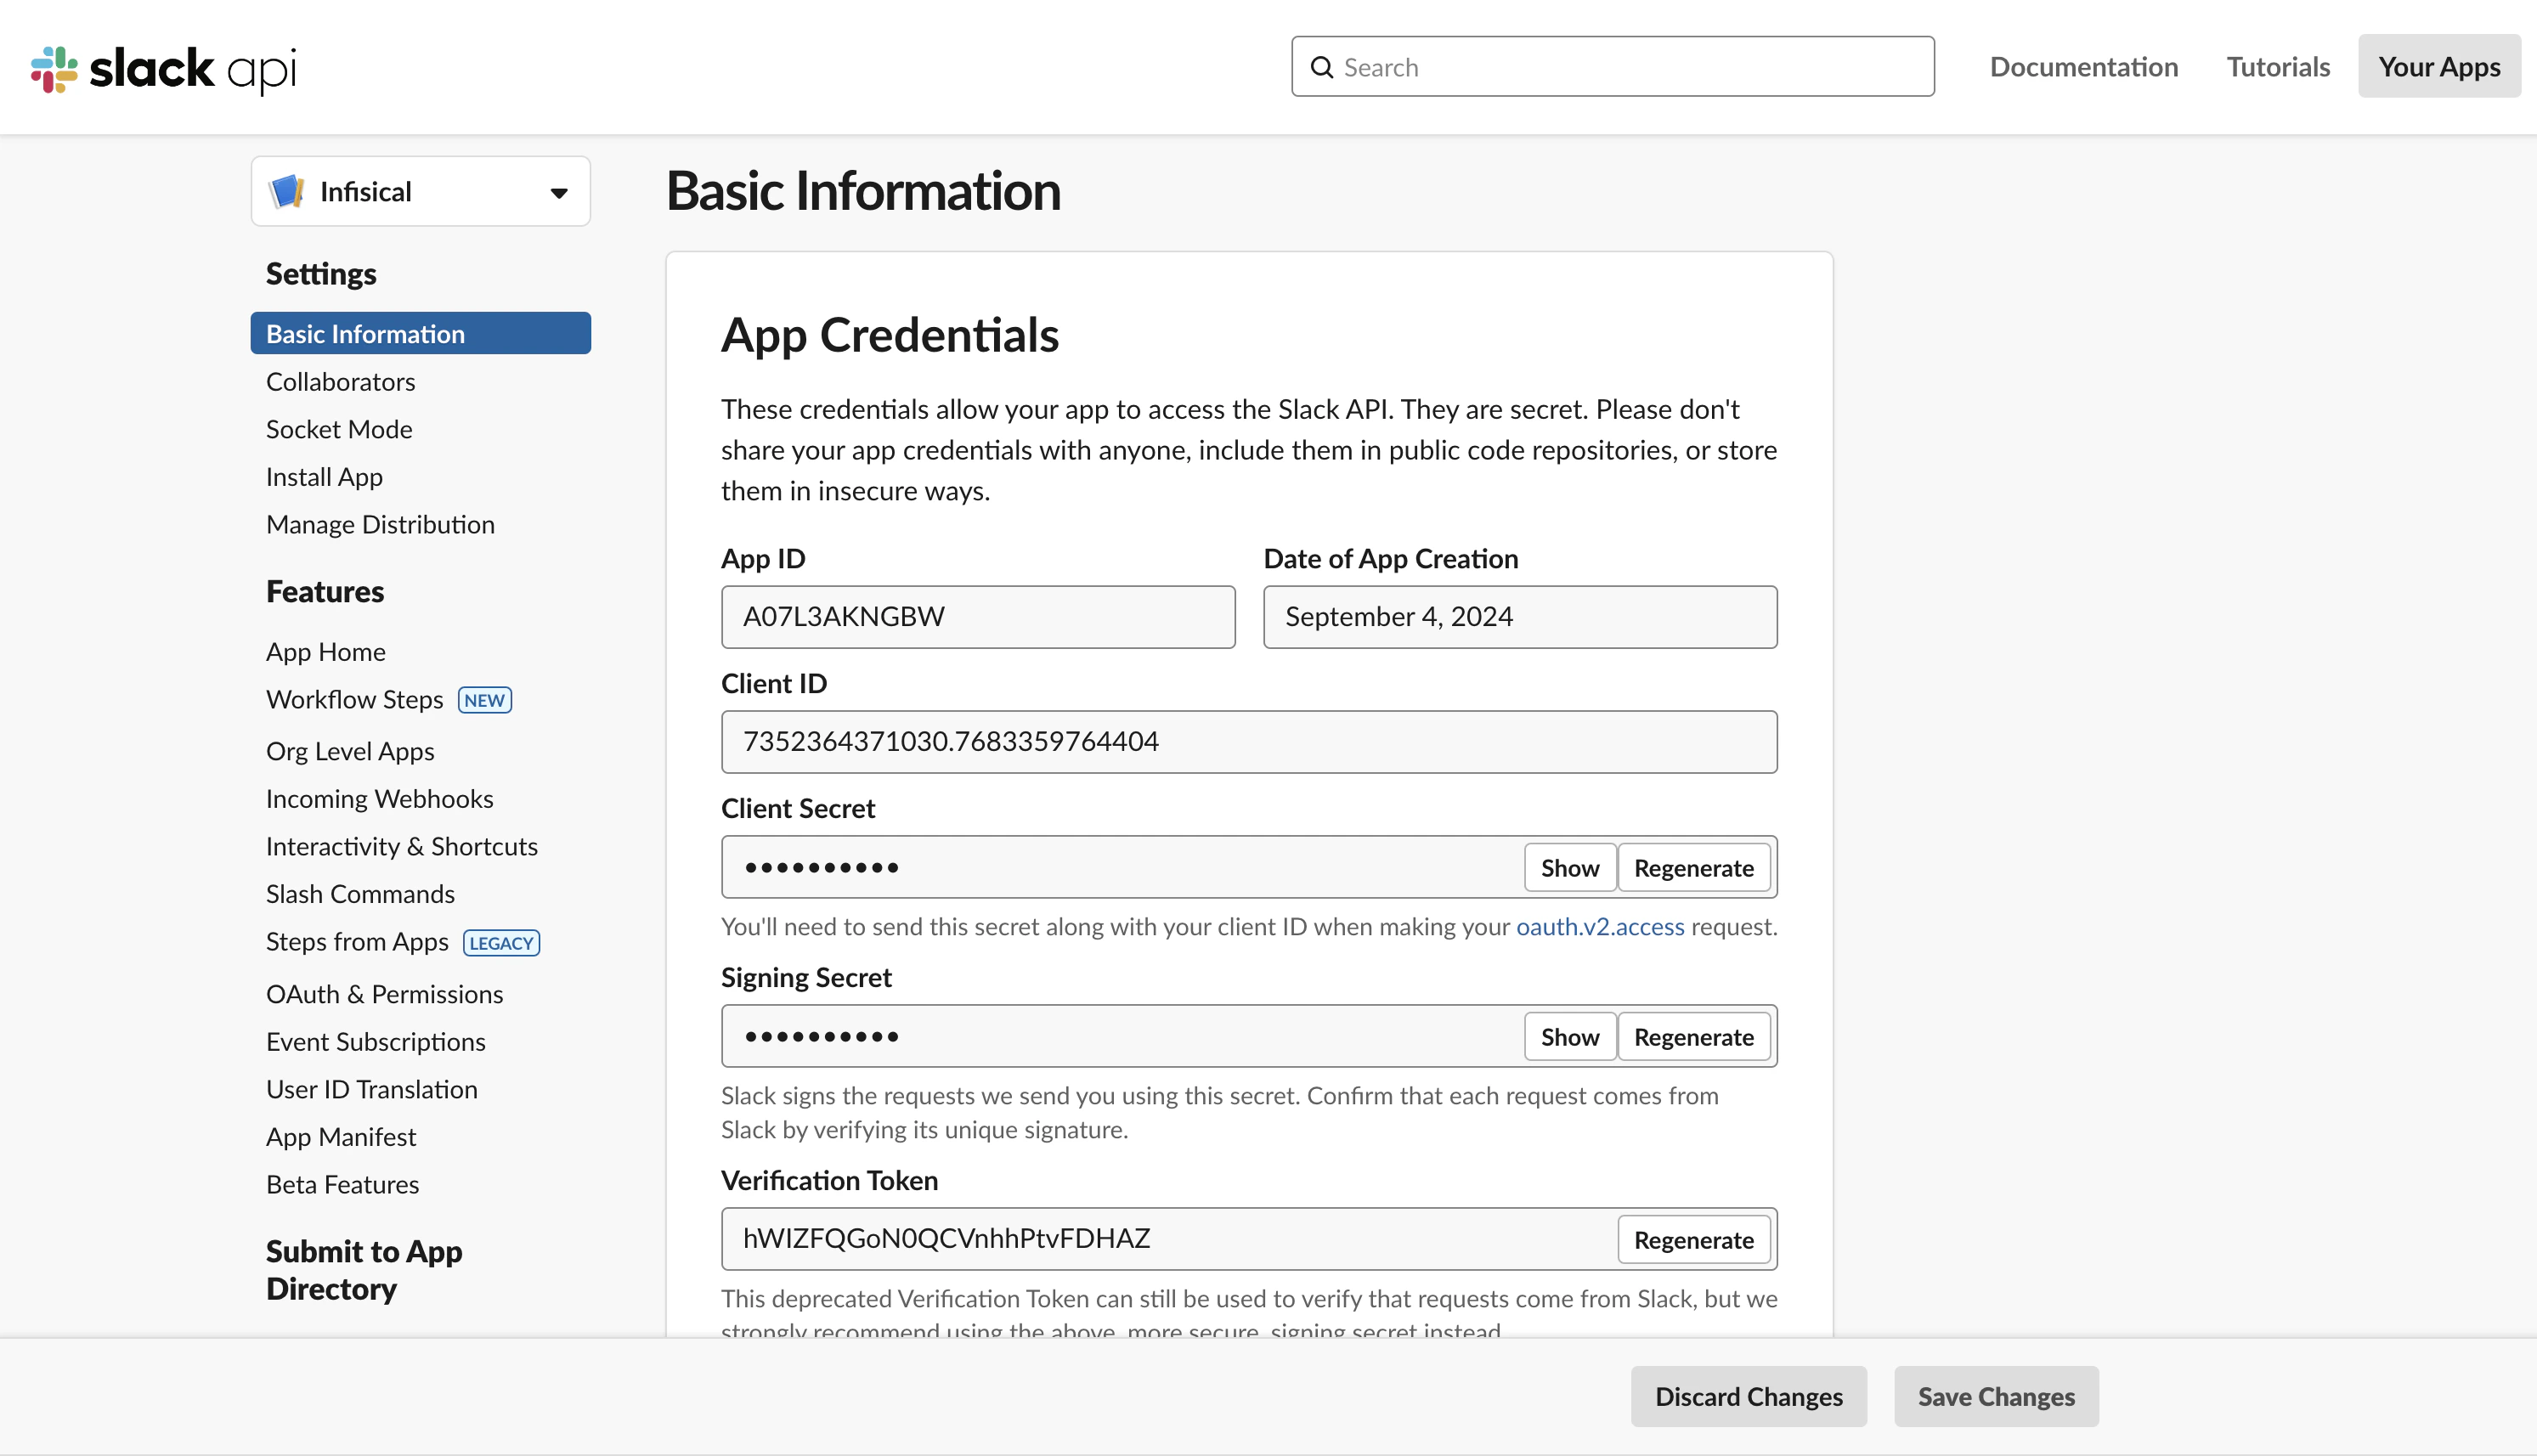Viewport: 2537px width, 1456px height.
Task: Click the Client ID field
Action: click(x=1249, y=742)
